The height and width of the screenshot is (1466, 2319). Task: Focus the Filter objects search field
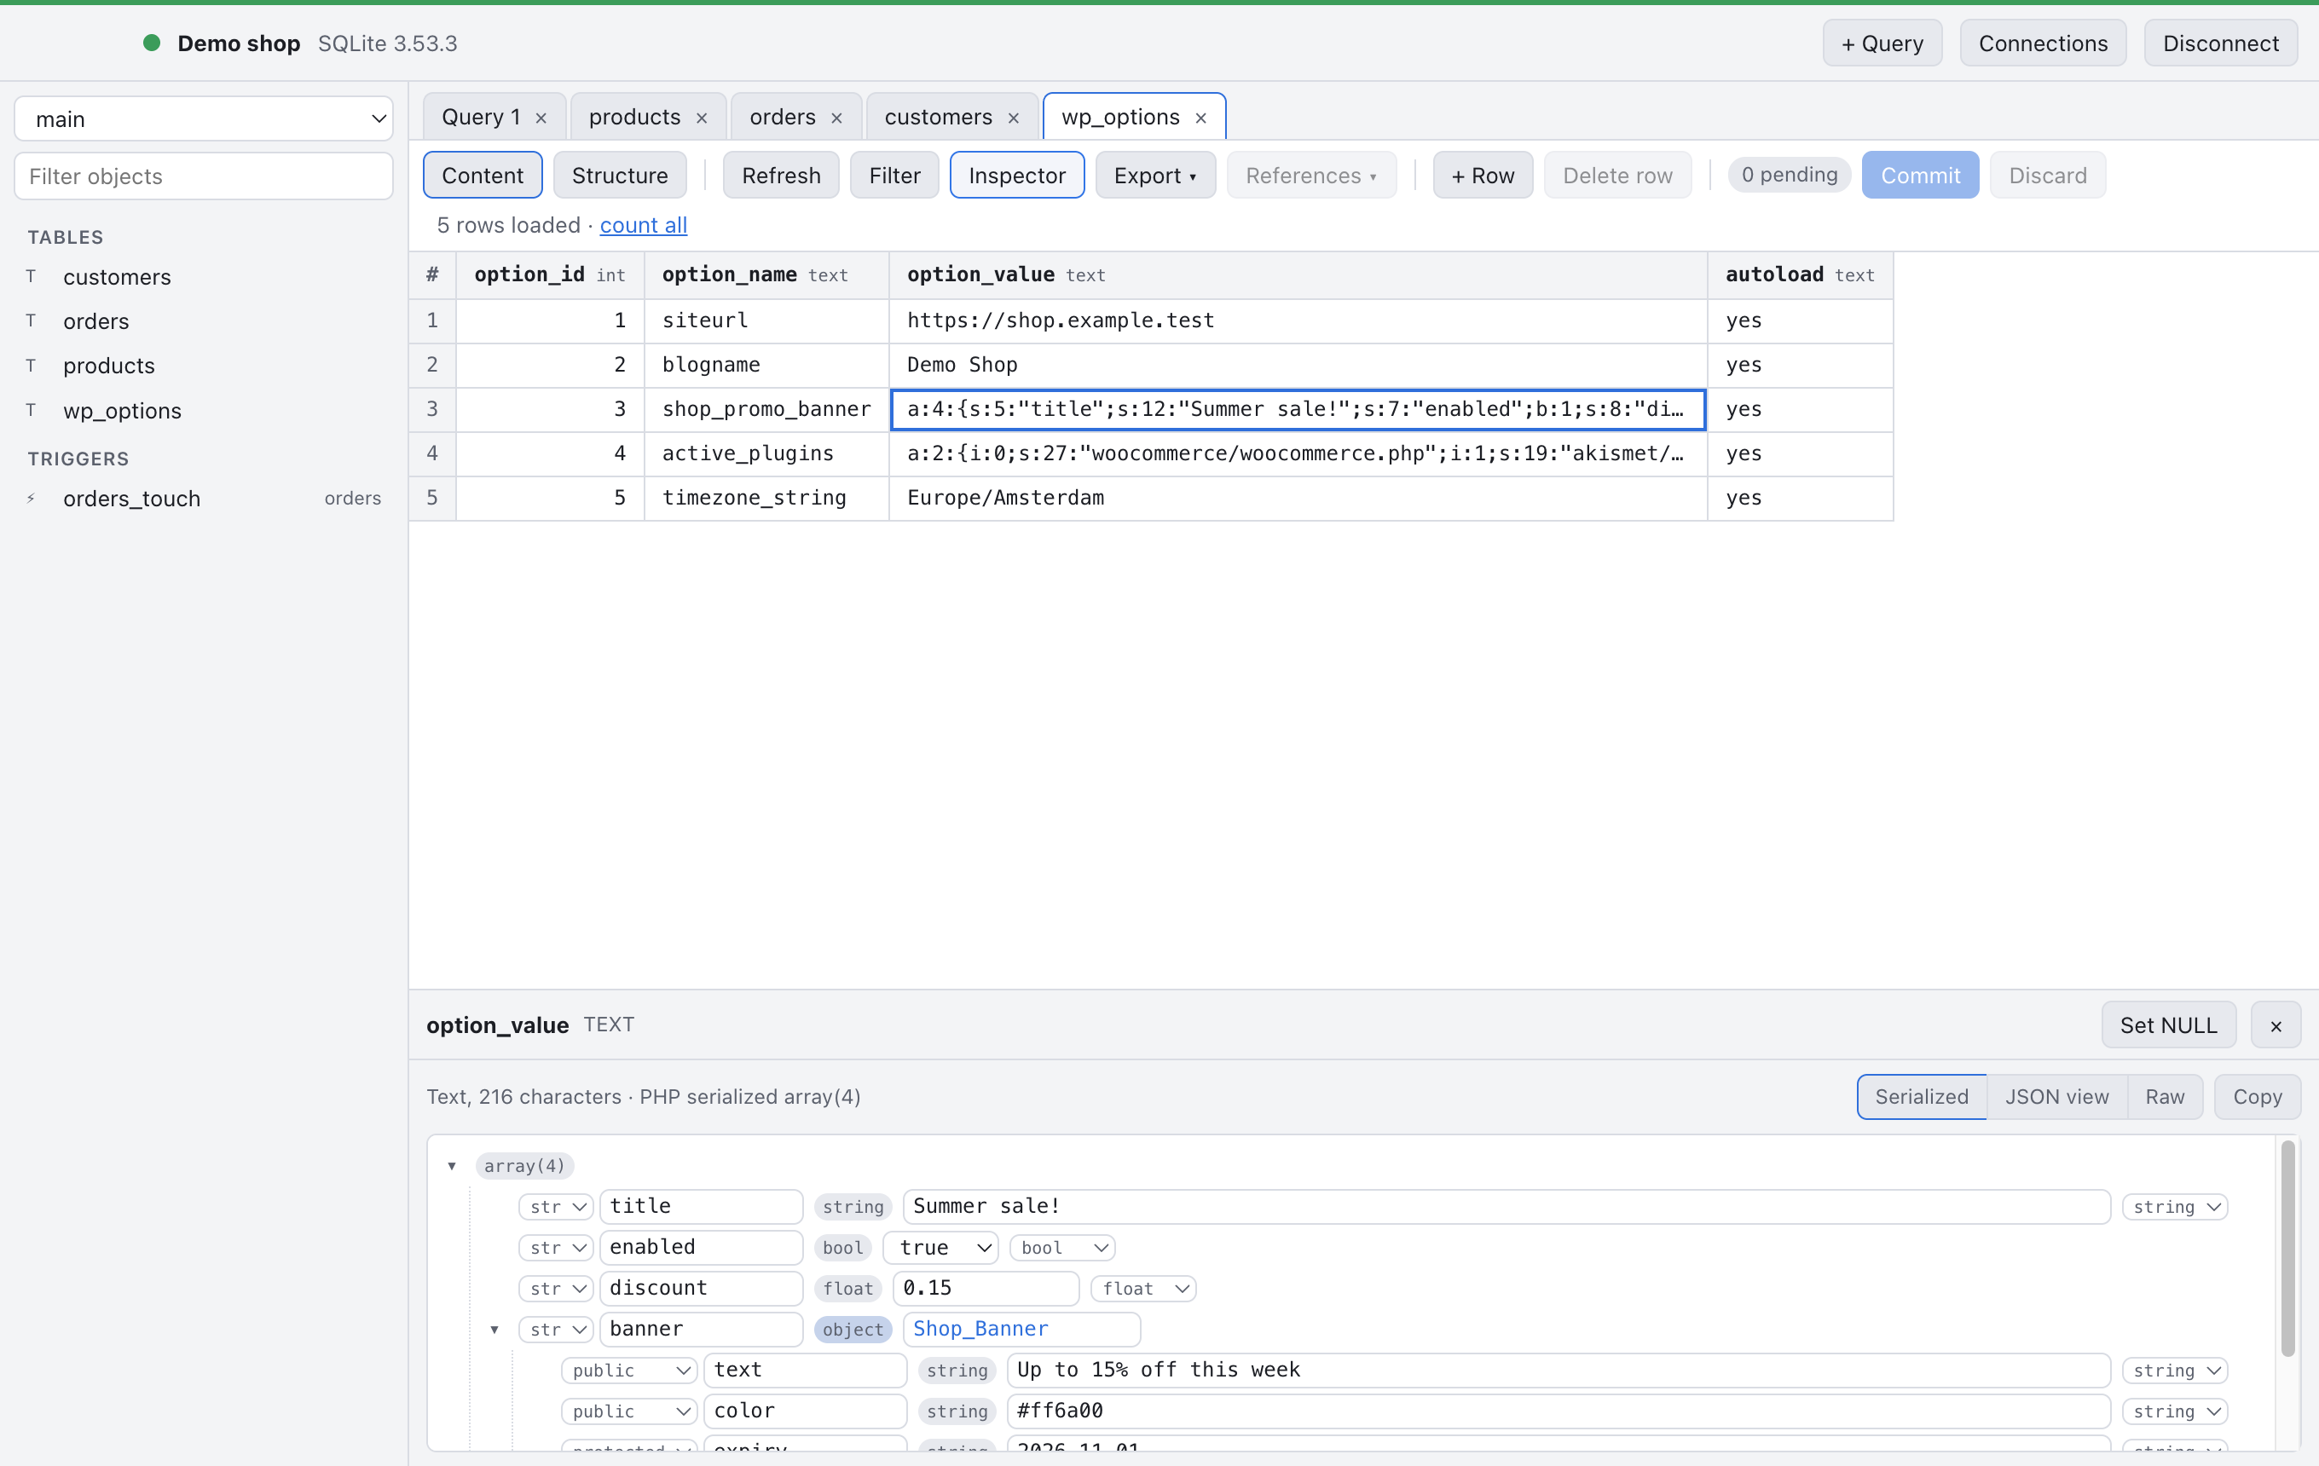tap(203, 176)
